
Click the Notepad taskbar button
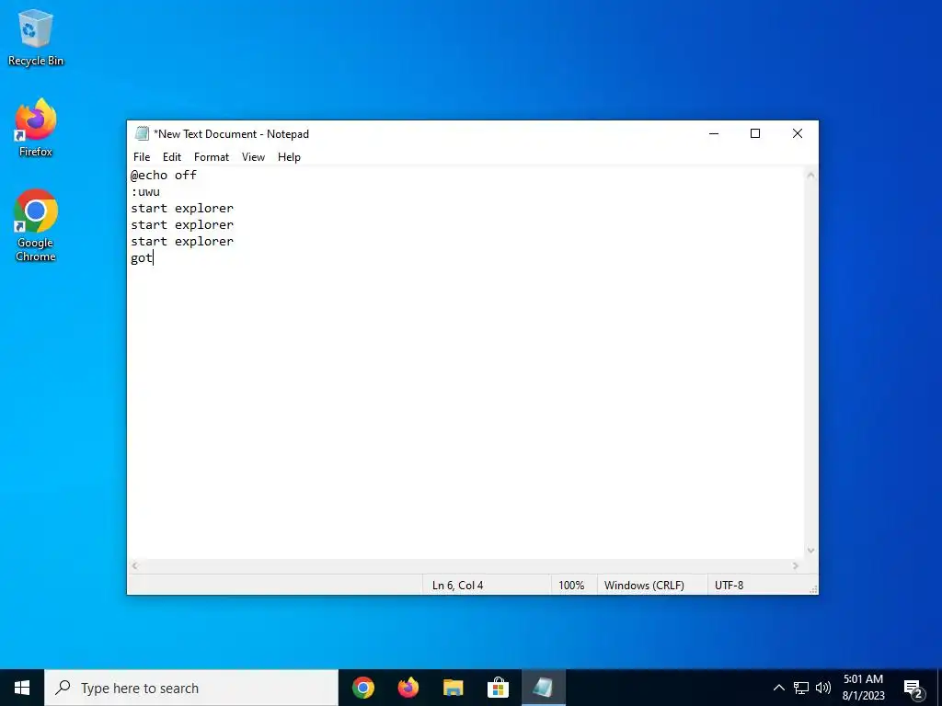(x=543, y=688)
